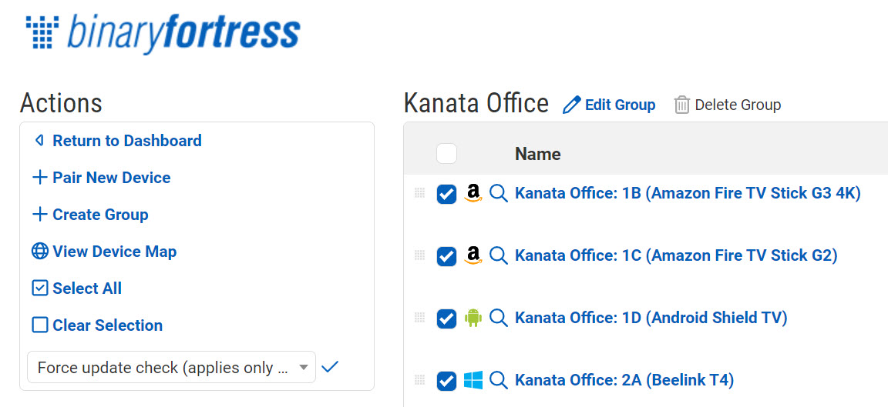
Task: Click the Amazon icon on the 1C row
Action: point(473,255)
